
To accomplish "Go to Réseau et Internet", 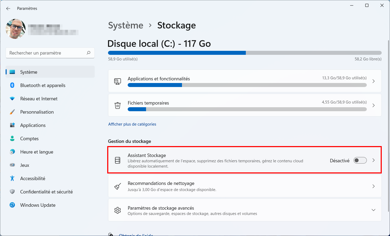I will coord(50,98).
